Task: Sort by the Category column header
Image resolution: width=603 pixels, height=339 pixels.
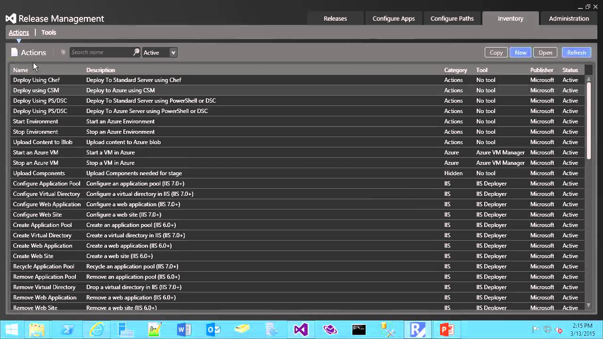Action: [x=456, y=70]
